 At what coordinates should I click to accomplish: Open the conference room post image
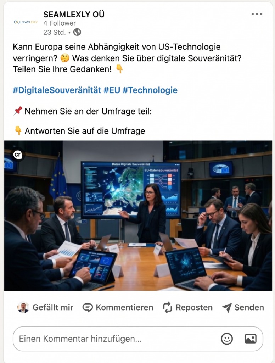coord(138,216)
